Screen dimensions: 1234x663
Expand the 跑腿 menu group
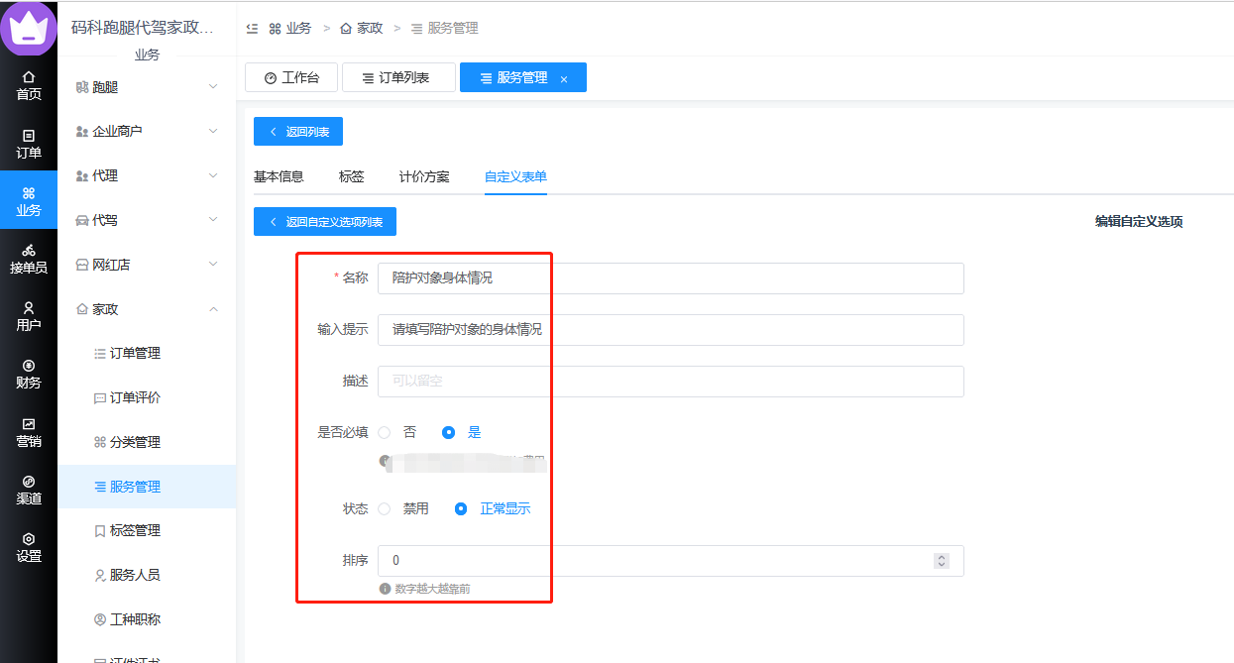tap(146, 87)
